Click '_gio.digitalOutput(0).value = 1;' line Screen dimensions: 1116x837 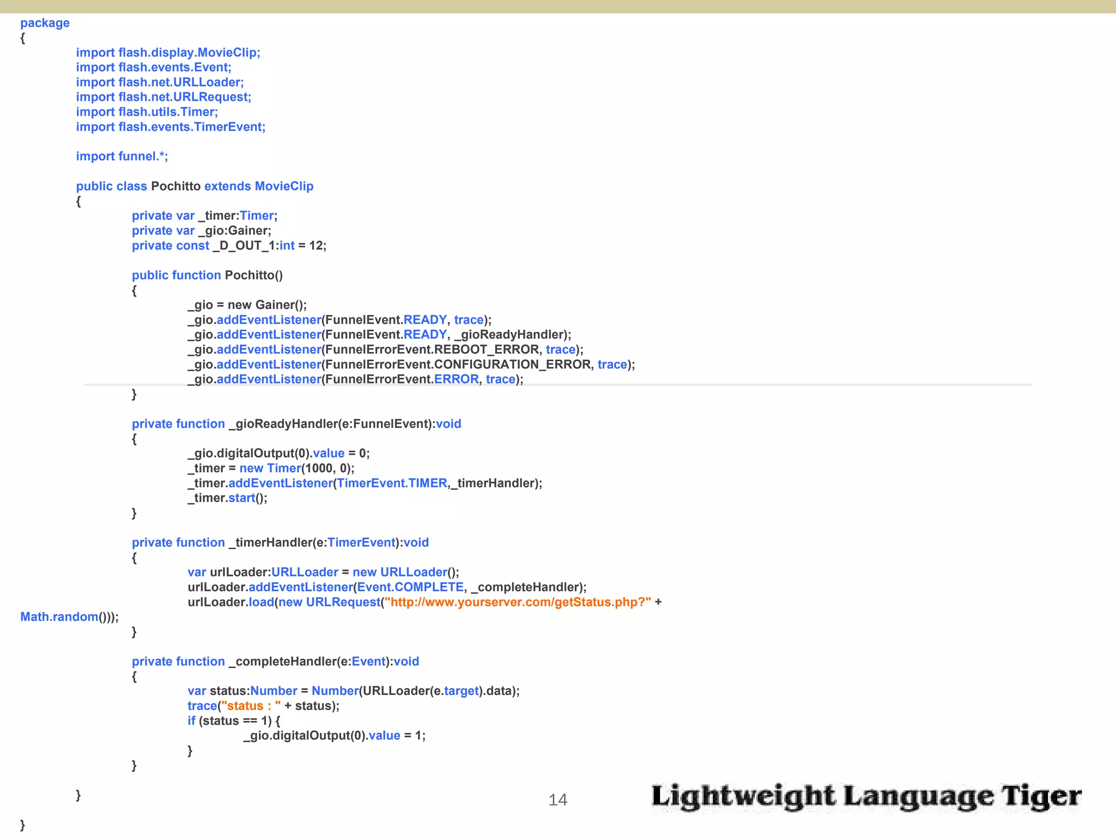(335, 736)
